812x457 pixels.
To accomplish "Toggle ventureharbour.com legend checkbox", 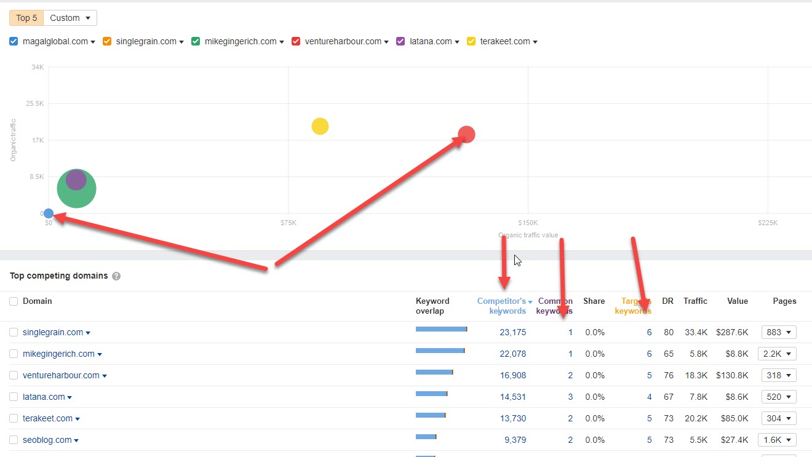I will (296, 41).
